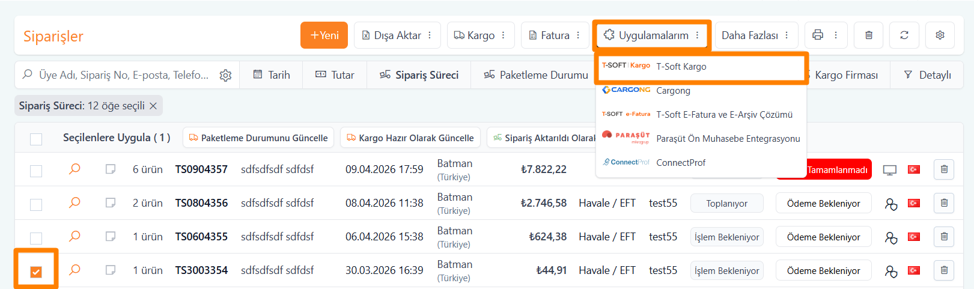
Task: Open magnifier icon for order TS0604355
Action: 75,236
